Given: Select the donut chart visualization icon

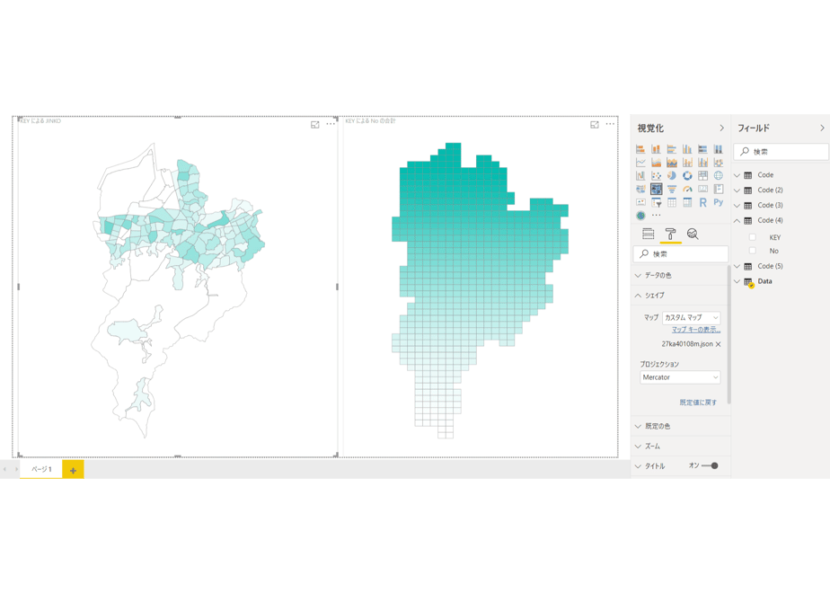Looking at the screenshot, I should [687, 176].
